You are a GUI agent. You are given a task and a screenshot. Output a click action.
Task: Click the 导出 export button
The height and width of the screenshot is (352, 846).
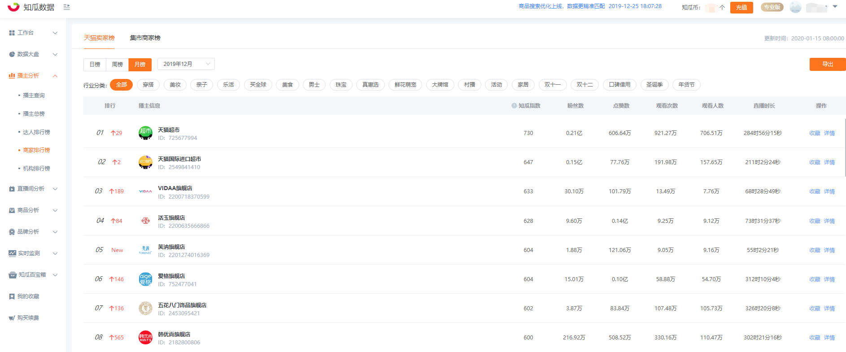[828, 64]
